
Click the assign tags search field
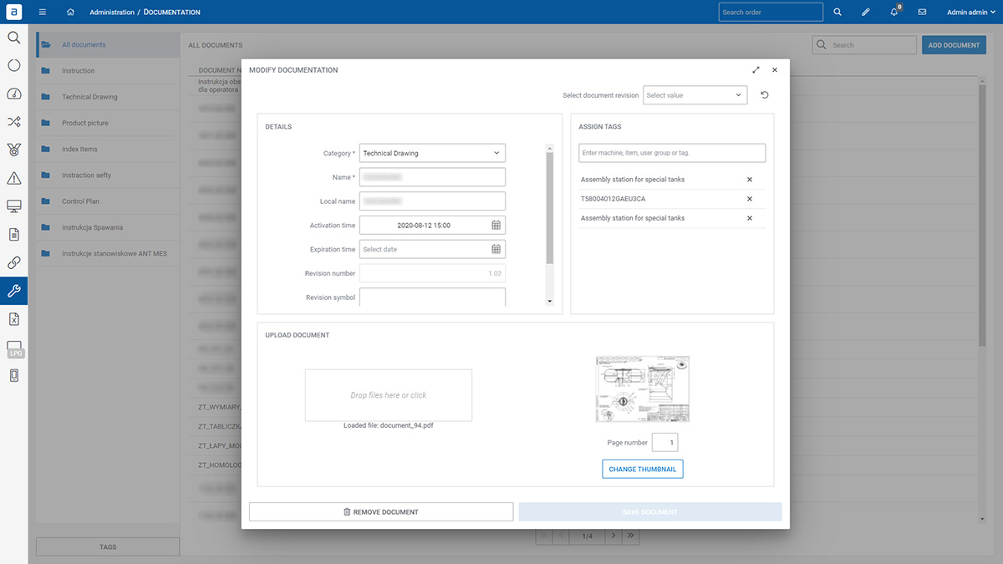(672, 153)
